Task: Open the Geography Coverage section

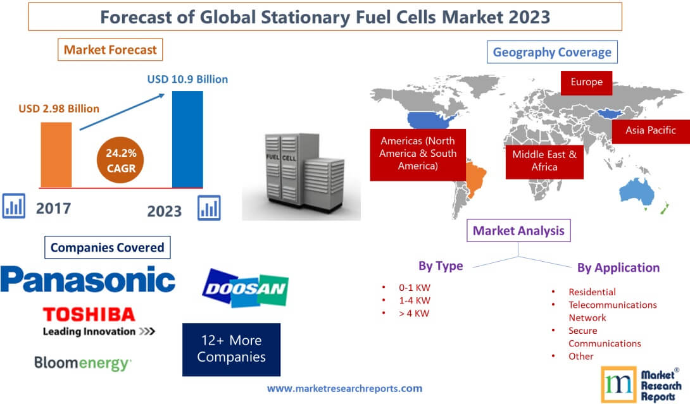Action: click(x=552, y=52)
